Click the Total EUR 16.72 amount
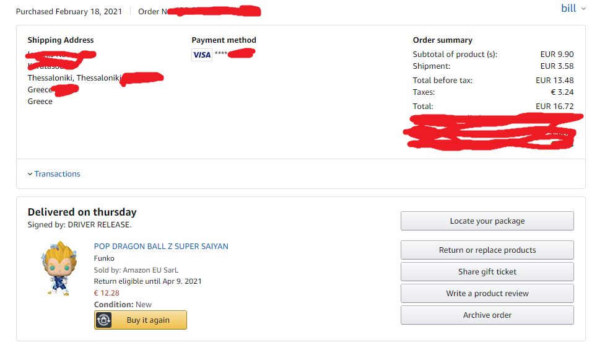This screenshot has width=597, height=350. 554,107
